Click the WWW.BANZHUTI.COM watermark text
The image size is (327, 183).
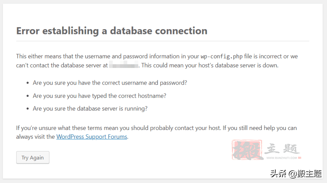click(x=282, y=158)
